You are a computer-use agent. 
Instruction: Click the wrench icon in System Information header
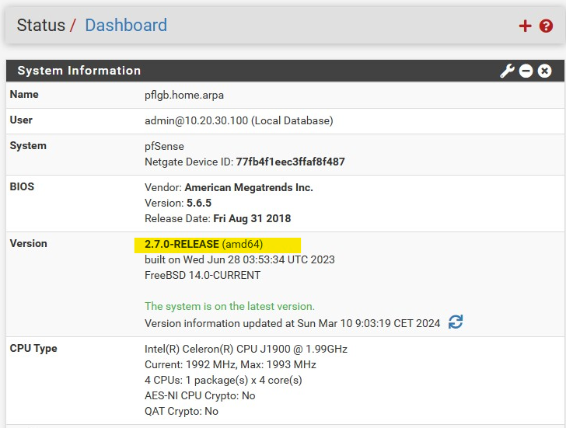(507, 71)
